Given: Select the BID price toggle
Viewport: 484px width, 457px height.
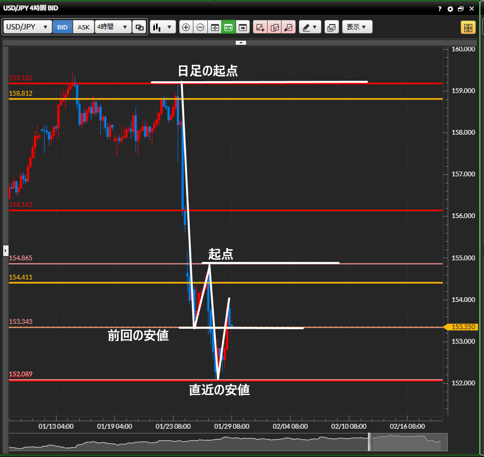Looking at the screenshot, I should (63, 27).
